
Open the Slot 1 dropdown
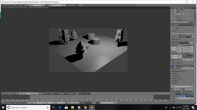54,94
